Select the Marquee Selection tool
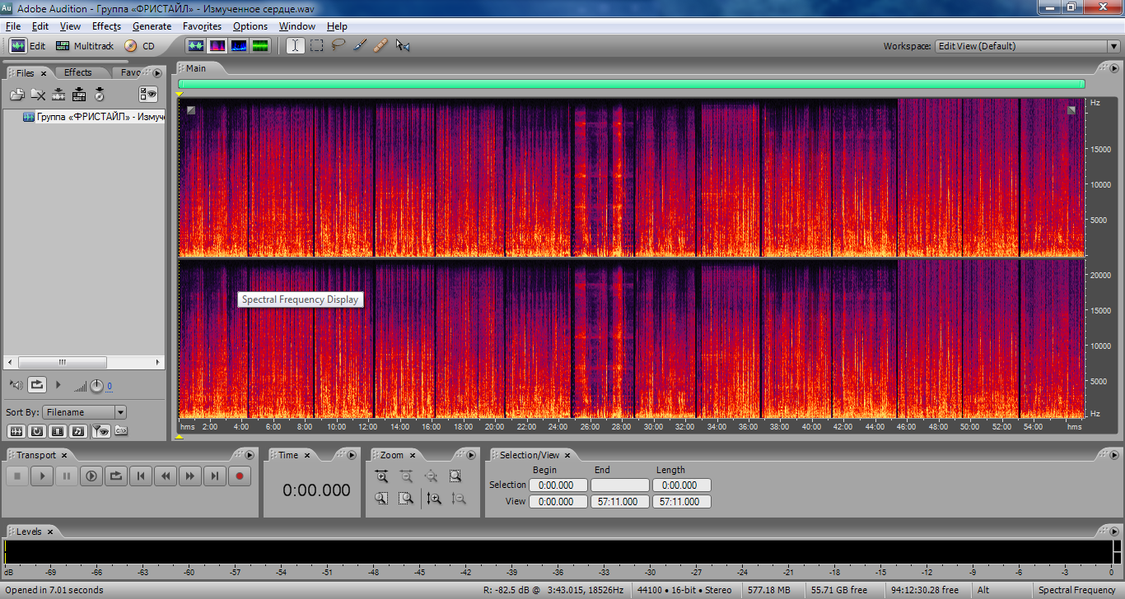1125x599 pixels. pyautogui.click(x=316, y=46)
